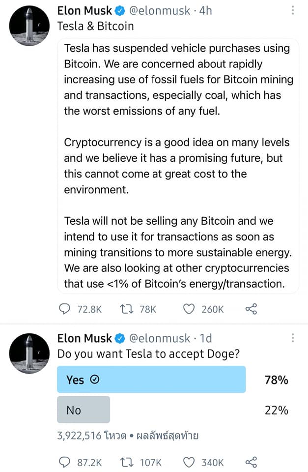308x472 pixels.
Task: Open more options for the Bitcoin tweet
Action: (293, 10)
